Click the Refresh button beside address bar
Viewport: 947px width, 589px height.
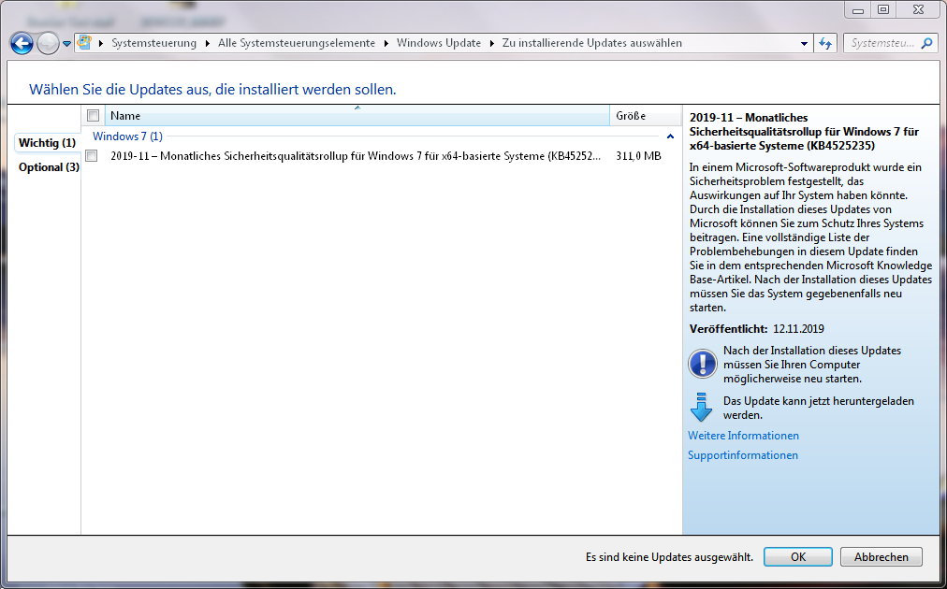[825, 43]
